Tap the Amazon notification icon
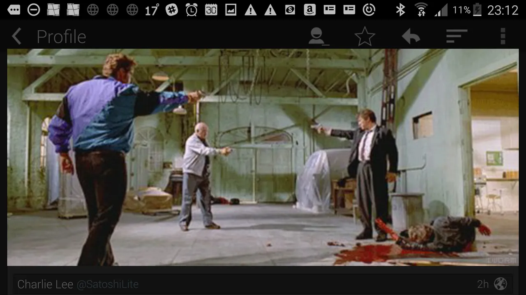This screenshot has height=295, width=526. [310, 10]
